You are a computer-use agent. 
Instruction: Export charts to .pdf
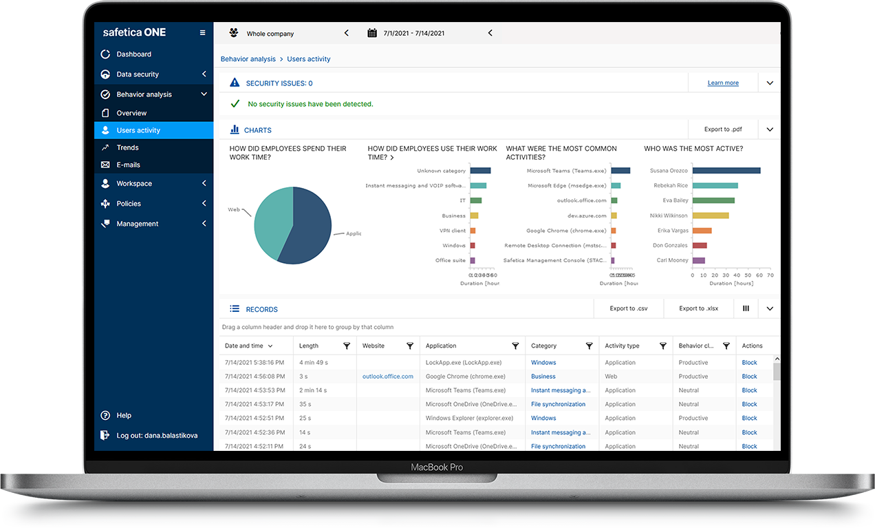click(723, 129)
